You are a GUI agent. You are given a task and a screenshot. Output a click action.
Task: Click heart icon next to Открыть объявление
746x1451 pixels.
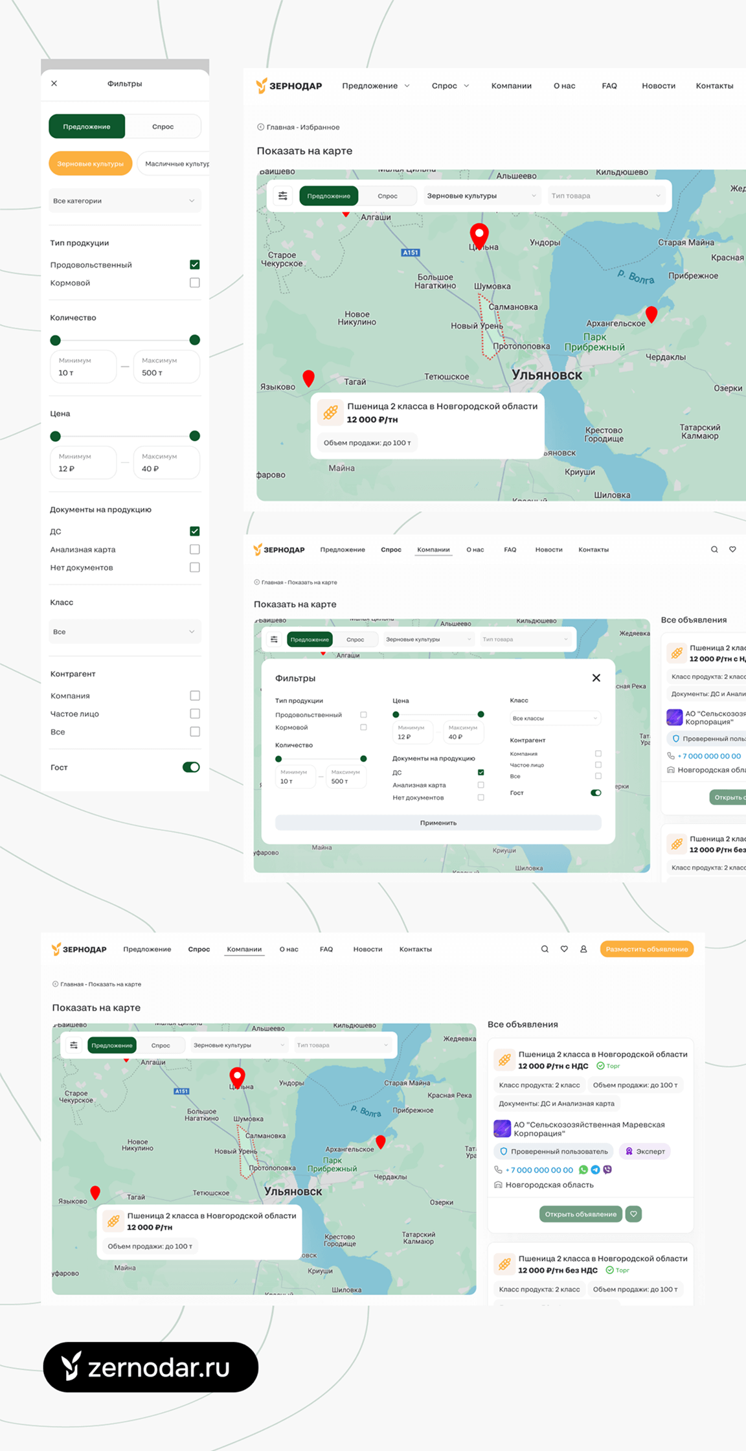(x=633, y=1214)
